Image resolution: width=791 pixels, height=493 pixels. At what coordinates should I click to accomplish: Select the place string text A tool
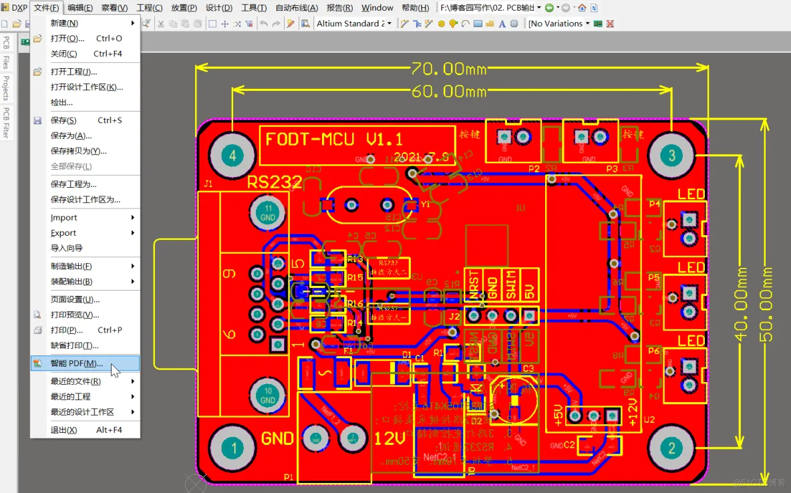(502, 24)
